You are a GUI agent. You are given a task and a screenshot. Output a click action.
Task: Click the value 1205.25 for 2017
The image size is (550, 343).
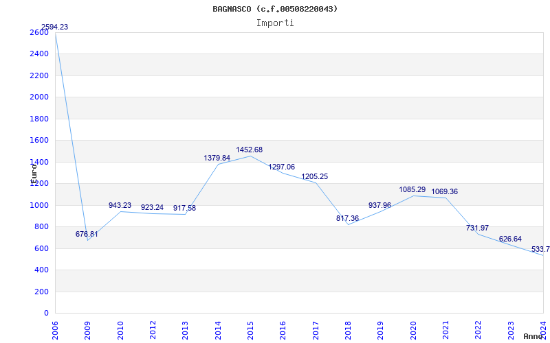tap(315, 177)
